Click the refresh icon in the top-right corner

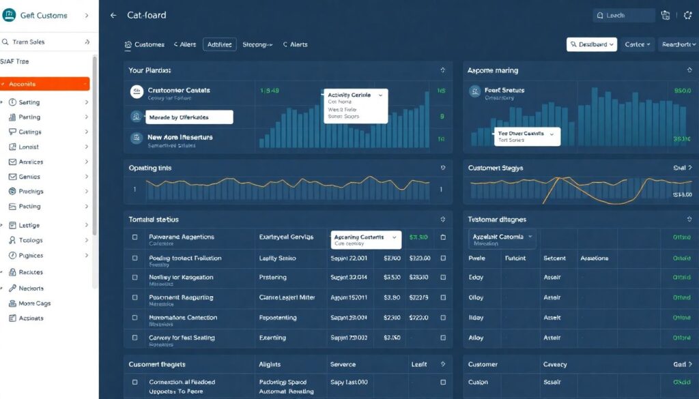coord(688,14)
